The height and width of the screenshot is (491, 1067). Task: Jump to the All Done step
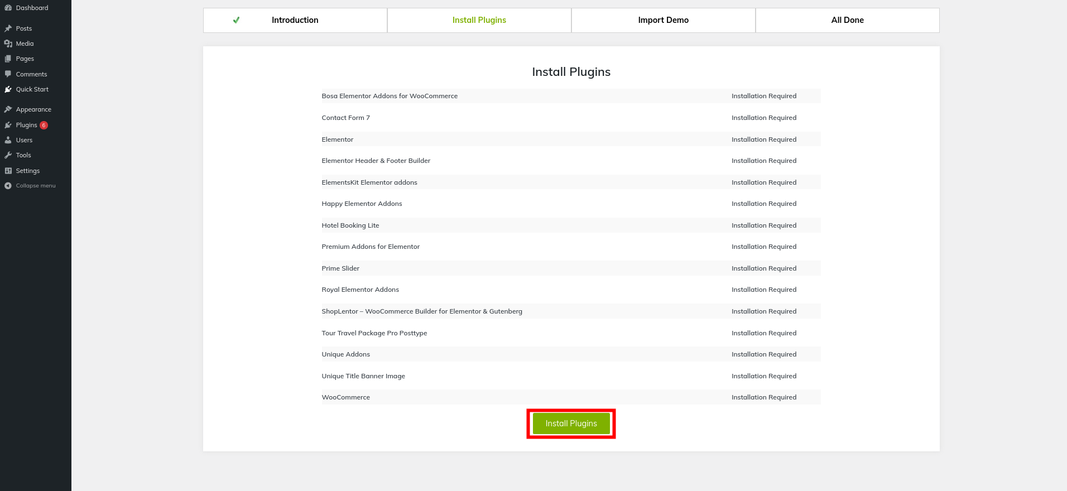pyautogui.click(x=847, y=20)
